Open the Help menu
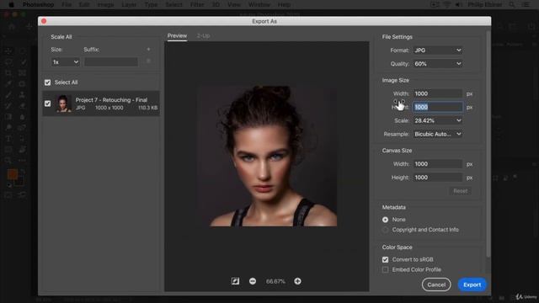The width and height of the screenshot is (539, 303). pos(284,4)
